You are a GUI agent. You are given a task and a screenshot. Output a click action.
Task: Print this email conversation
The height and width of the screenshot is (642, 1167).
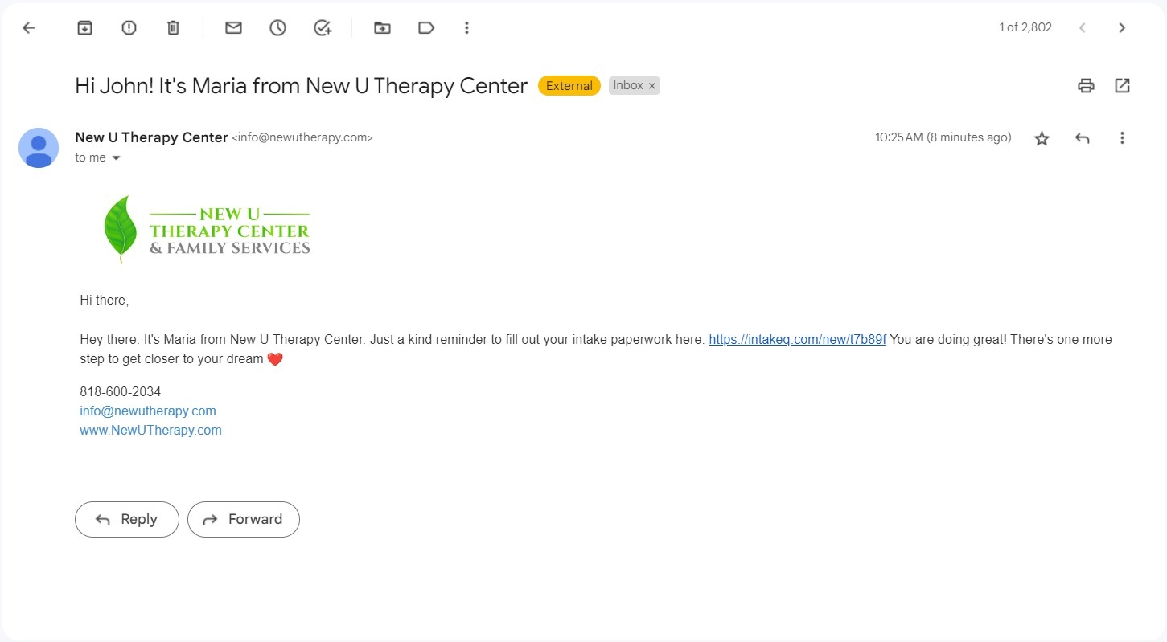(x=1086, y=85)
